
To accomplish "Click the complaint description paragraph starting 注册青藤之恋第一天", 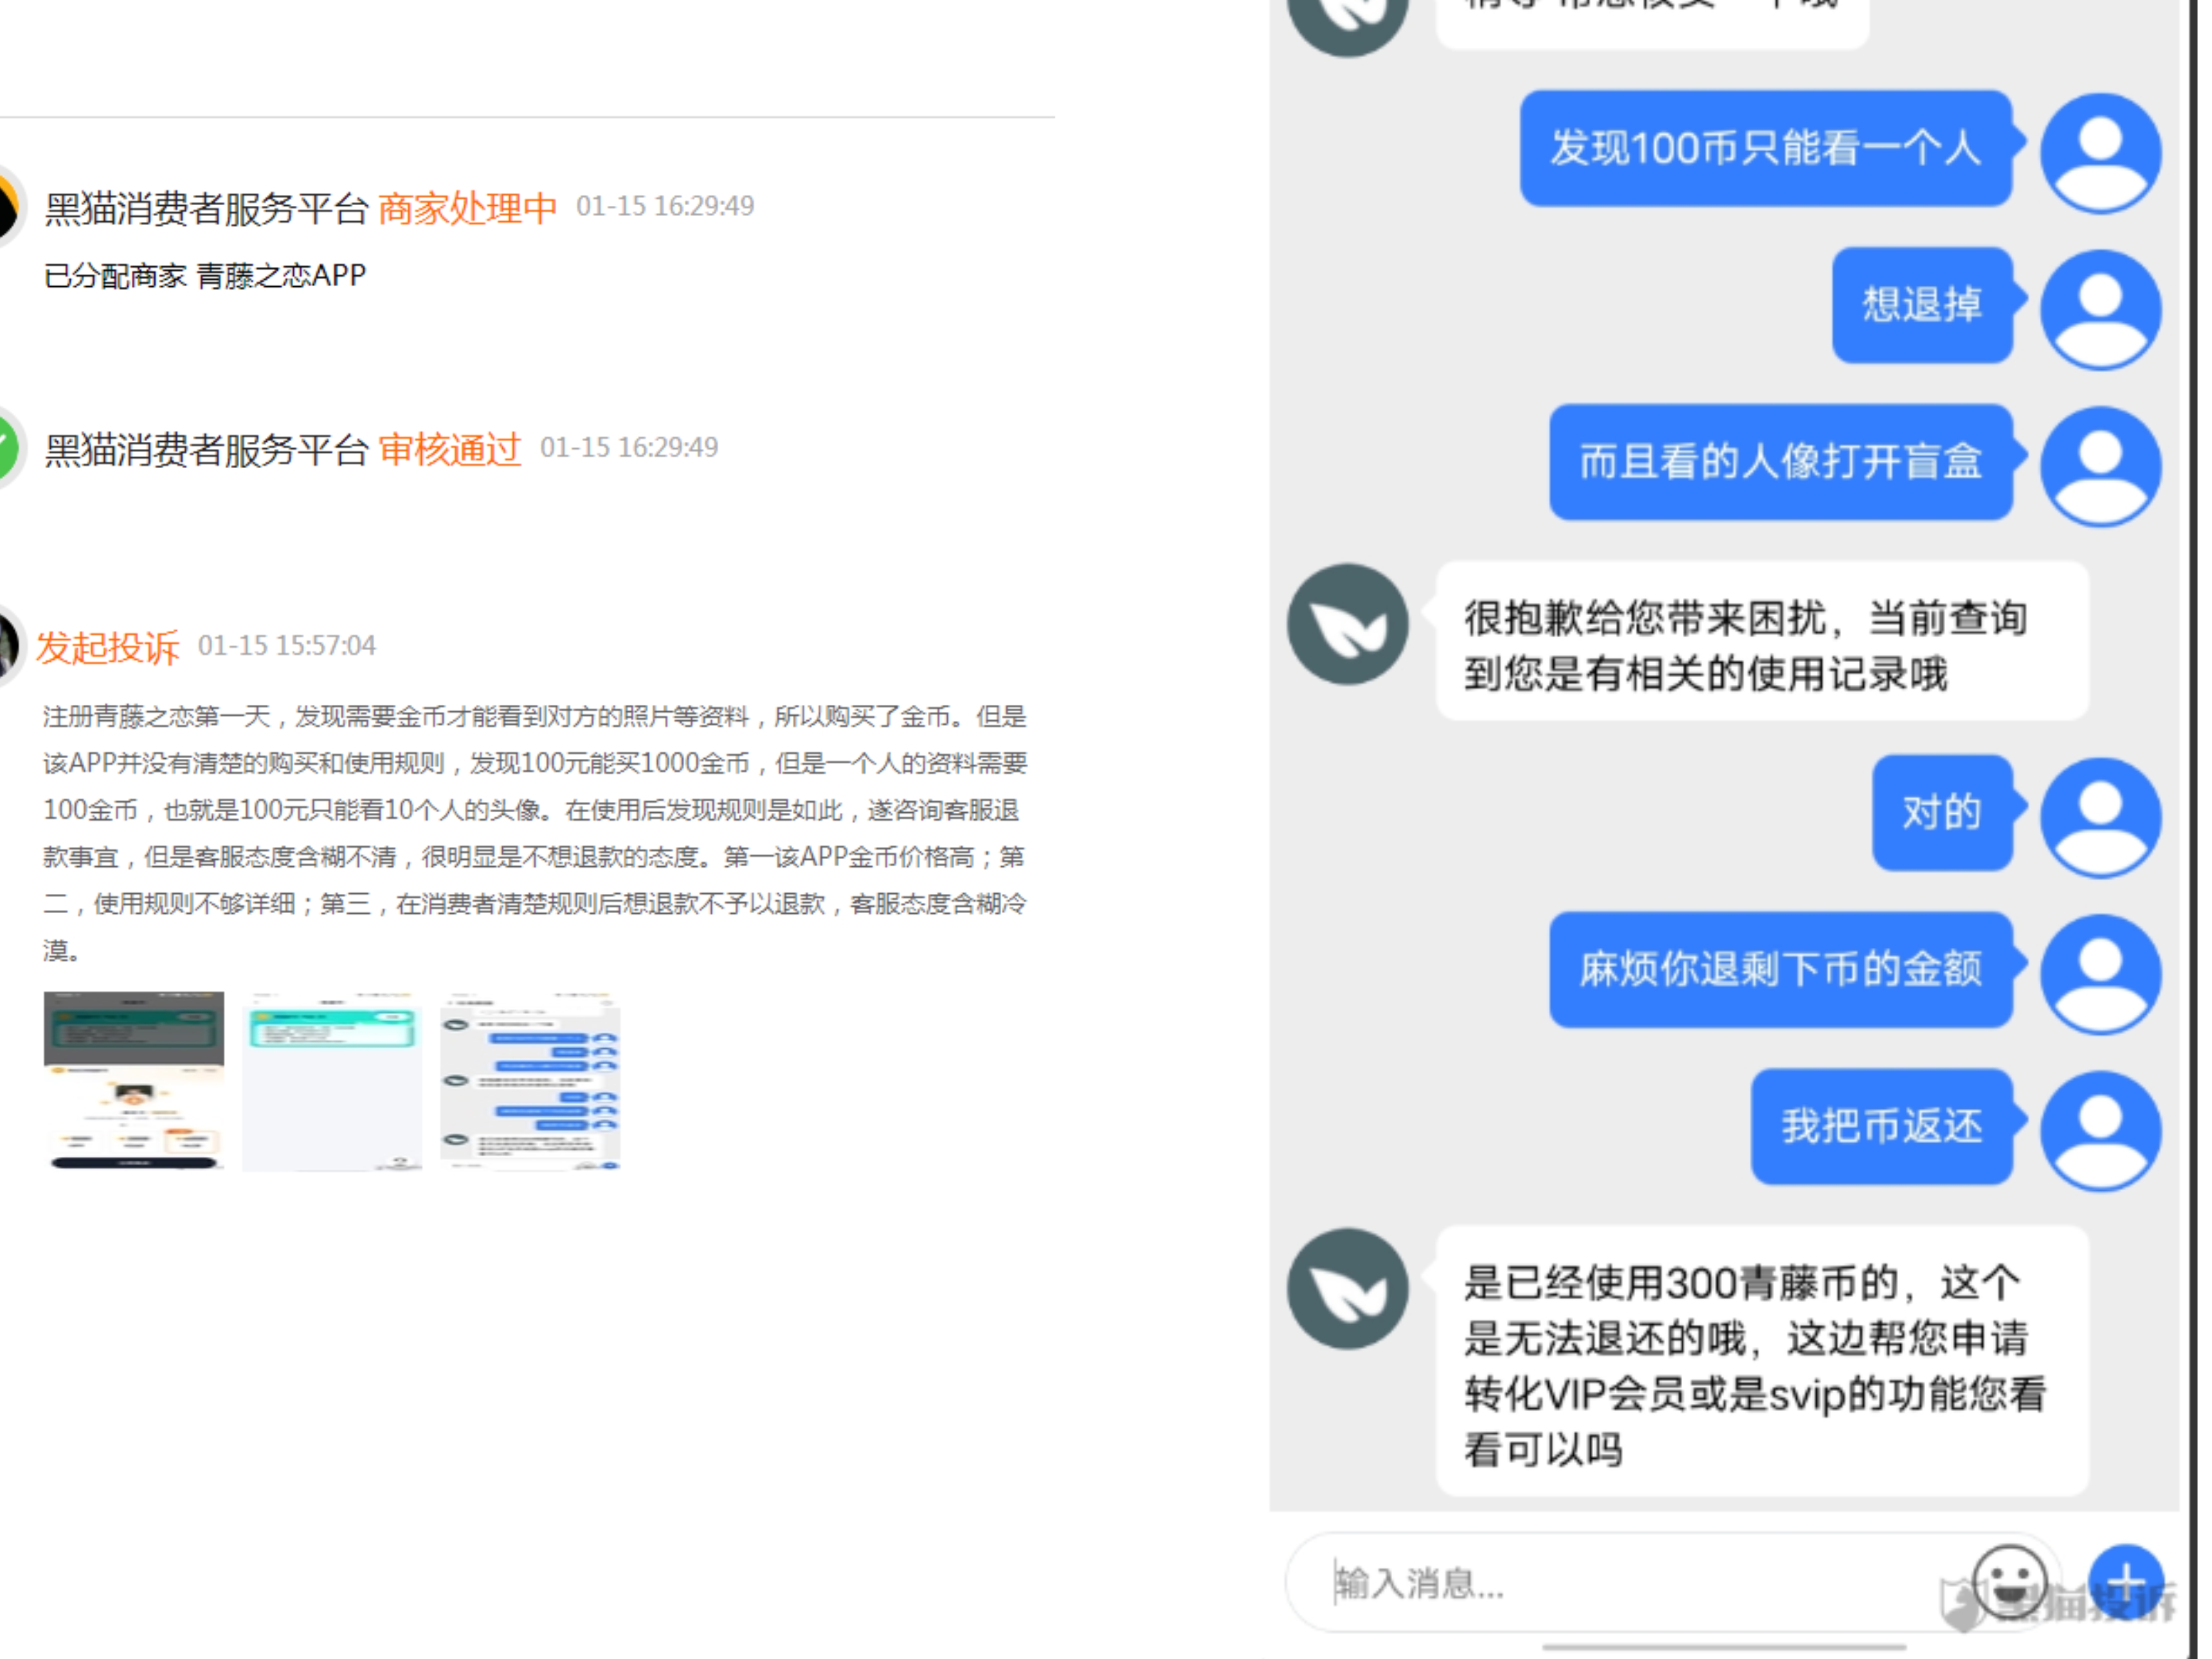I will (535, 833).
